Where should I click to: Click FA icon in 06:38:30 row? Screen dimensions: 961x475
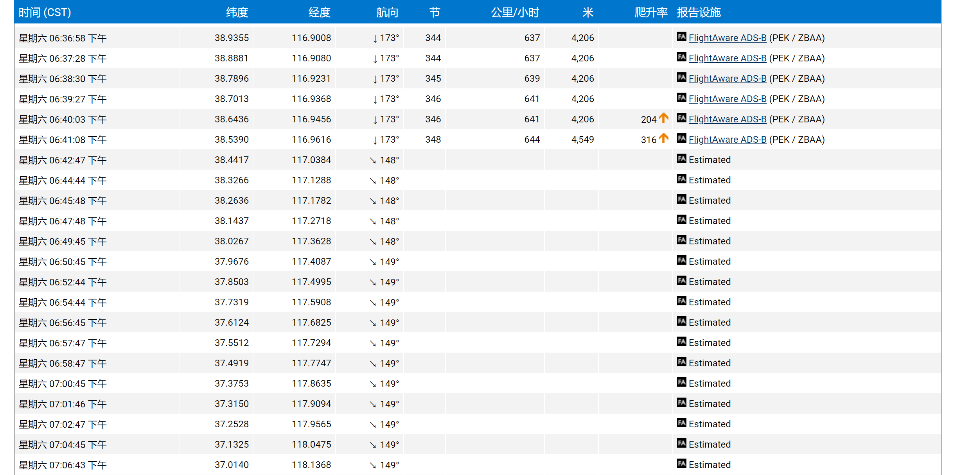(682, 77)
